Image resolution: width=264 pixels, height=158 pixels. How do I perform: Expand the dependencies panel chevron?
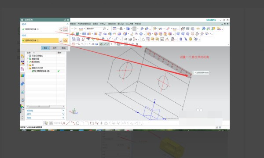click(x=63, y=110)
